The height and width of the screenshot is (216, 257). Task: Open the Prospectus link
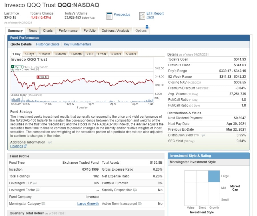(122, 15)
